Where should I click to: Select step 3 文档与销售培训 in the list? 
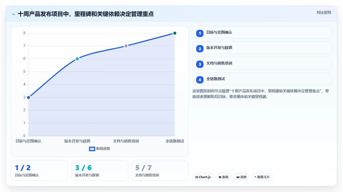point(262,63)
